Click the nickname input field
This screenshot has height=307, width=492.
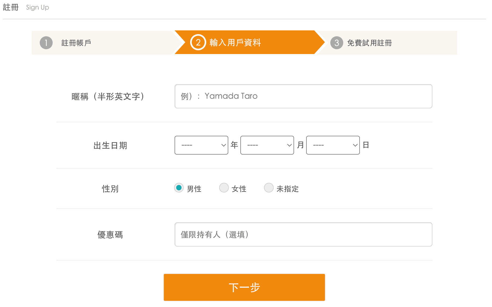[303, 96]
